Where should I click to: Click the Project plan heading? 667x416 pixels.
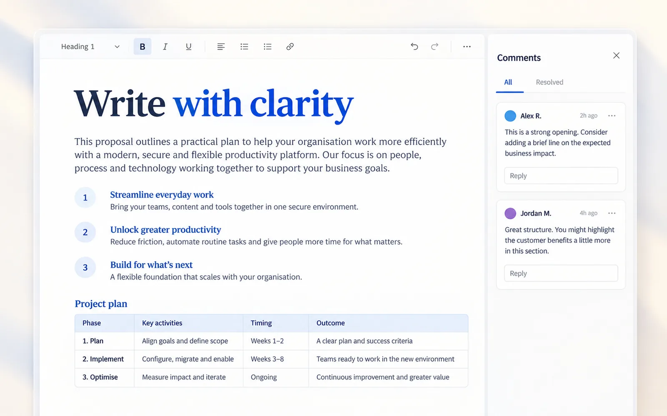(x=101, y=304)
